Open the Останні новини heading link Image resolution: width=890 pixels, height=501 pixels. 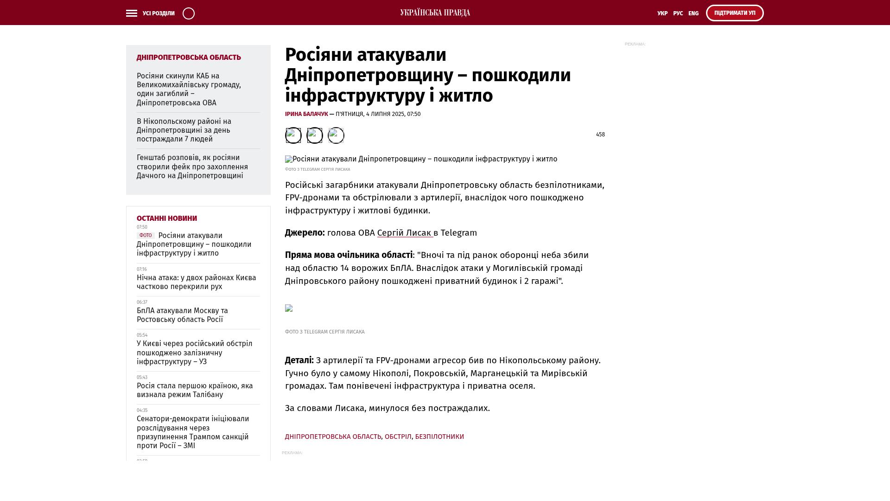(167, 218)
